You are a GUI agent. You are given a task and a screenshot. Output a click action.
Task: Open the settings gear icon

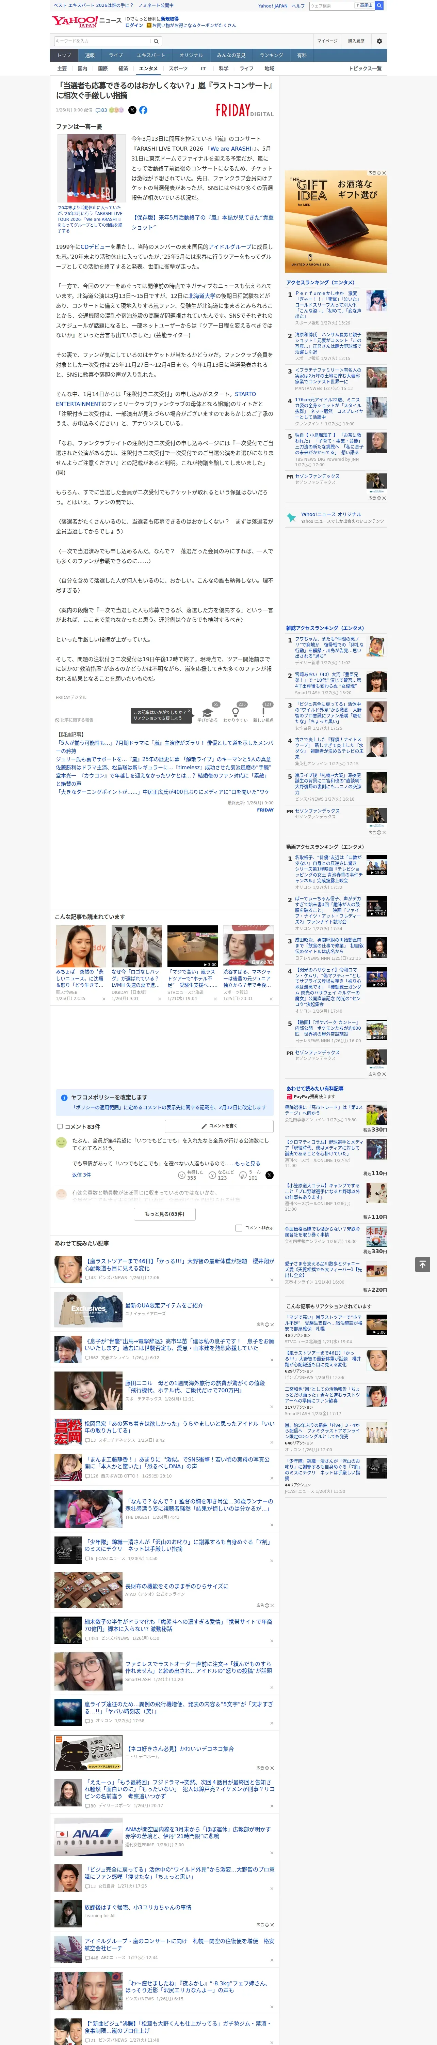tap(379, 41)
